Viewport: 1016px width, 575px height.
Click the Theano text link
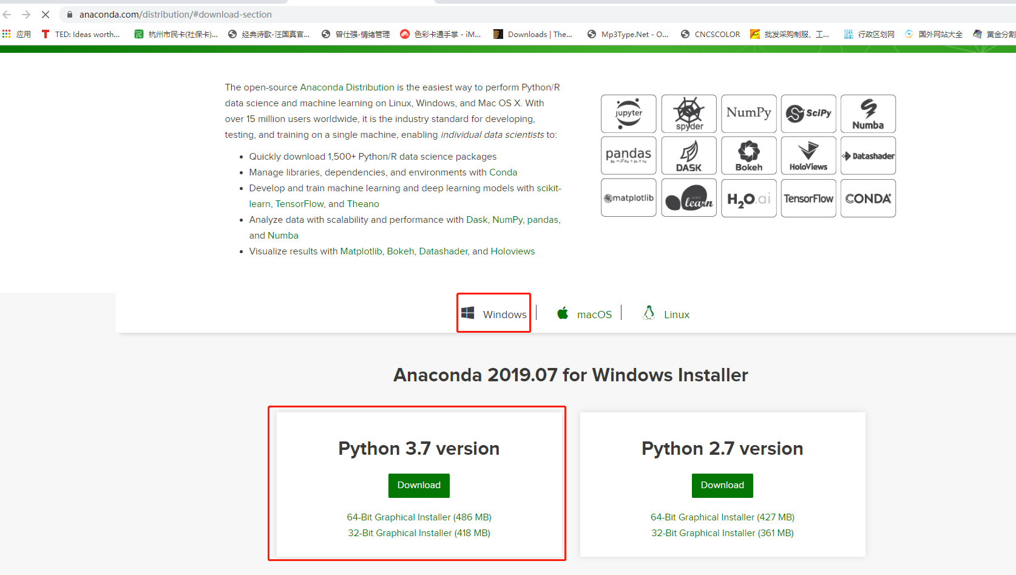[x=363, y=204]
